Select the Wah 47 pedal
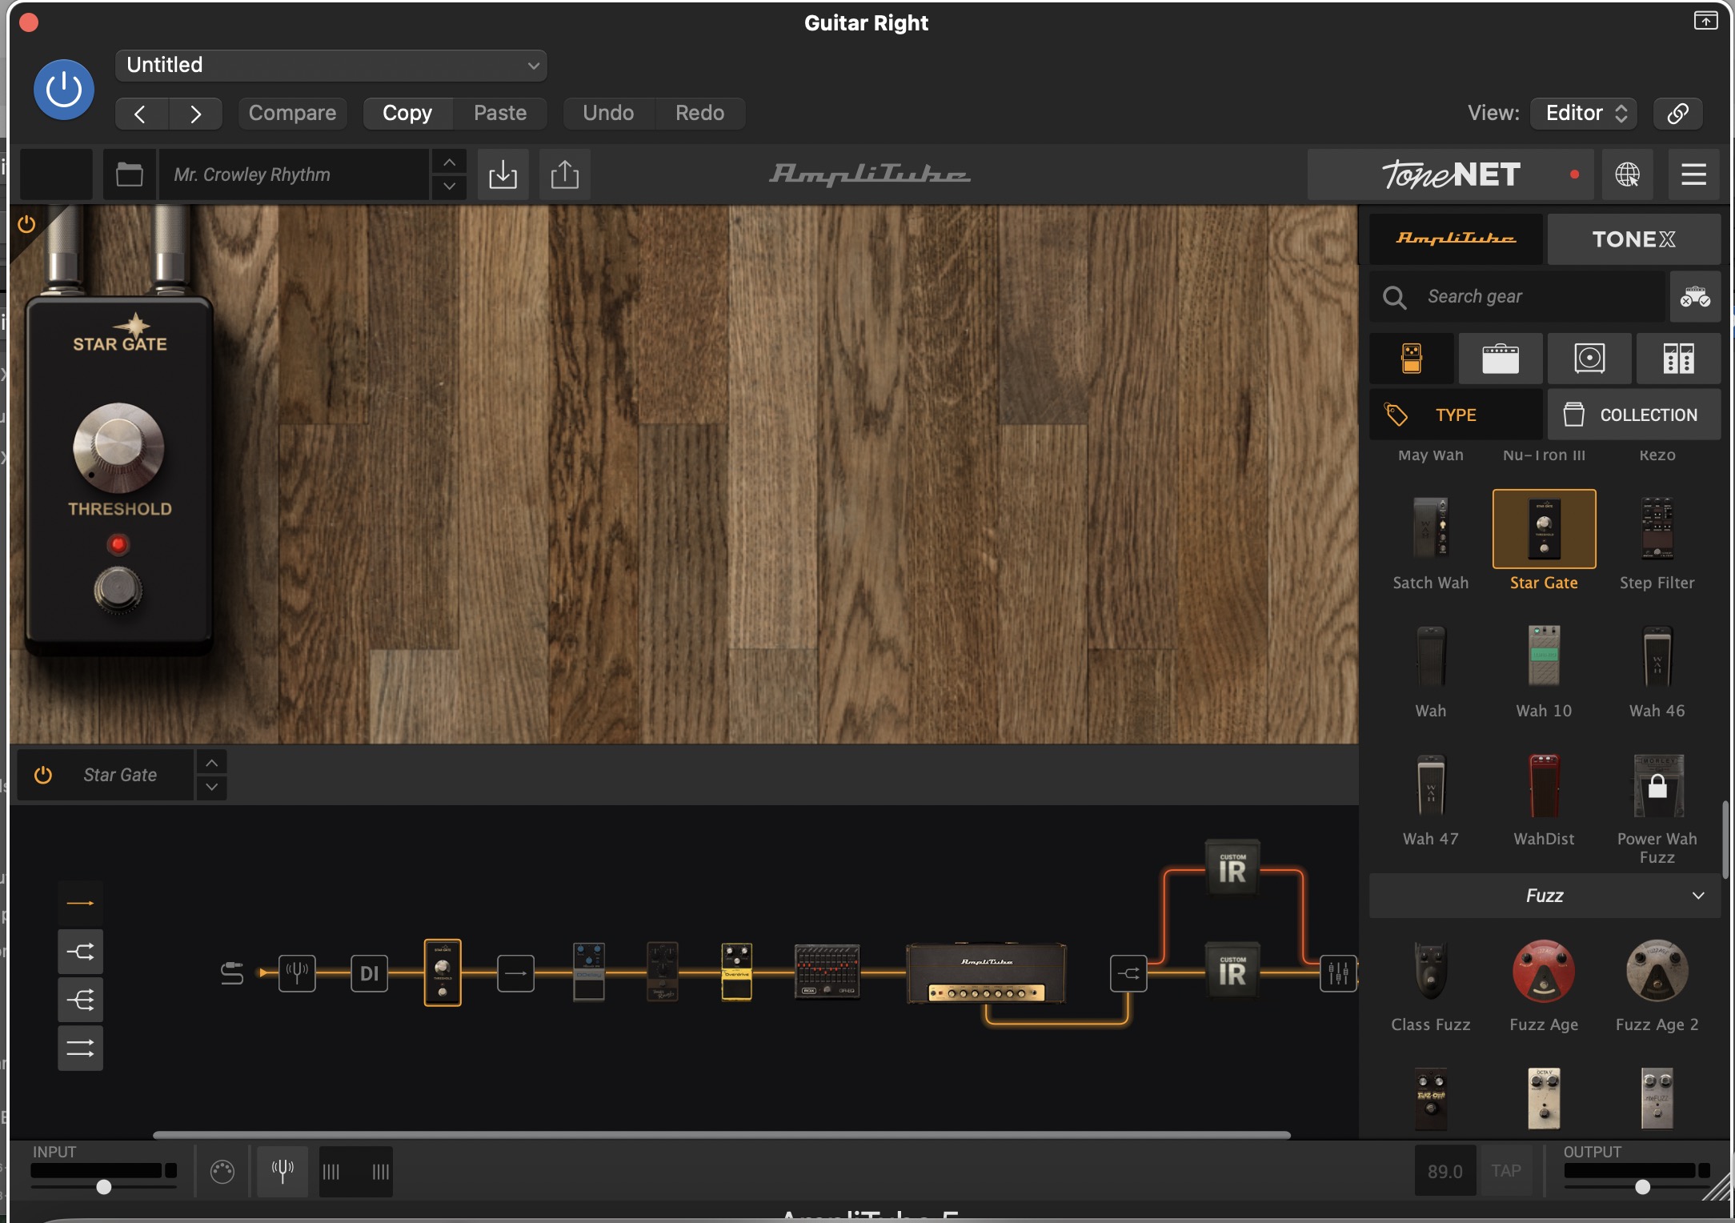The height and width of the screenshot is (1223, 1735). [x=1430, y=799]
